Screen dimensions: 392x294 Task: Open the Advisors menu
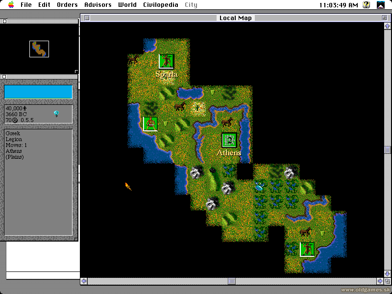[x=98, y=5]
